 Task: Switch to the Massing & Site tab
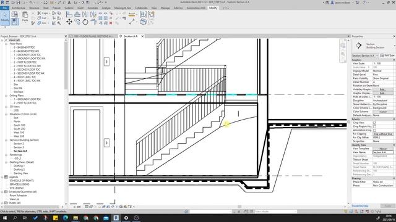(123, 8)
